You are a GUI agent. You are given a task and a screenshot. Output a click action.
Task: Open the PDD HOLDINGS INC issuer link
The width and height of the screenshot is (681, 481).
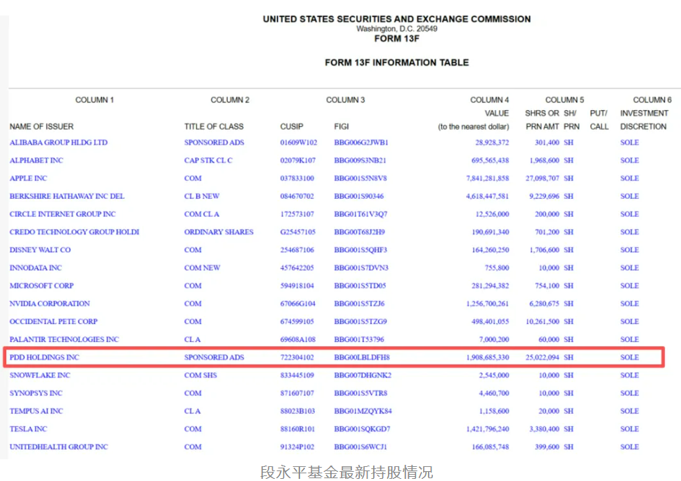click(x=44, y=357)
